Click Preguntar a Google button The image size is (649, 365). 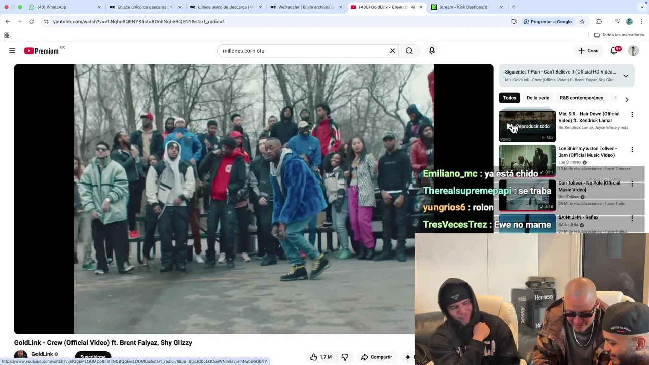pyautogui.click(x=548, y=22)
